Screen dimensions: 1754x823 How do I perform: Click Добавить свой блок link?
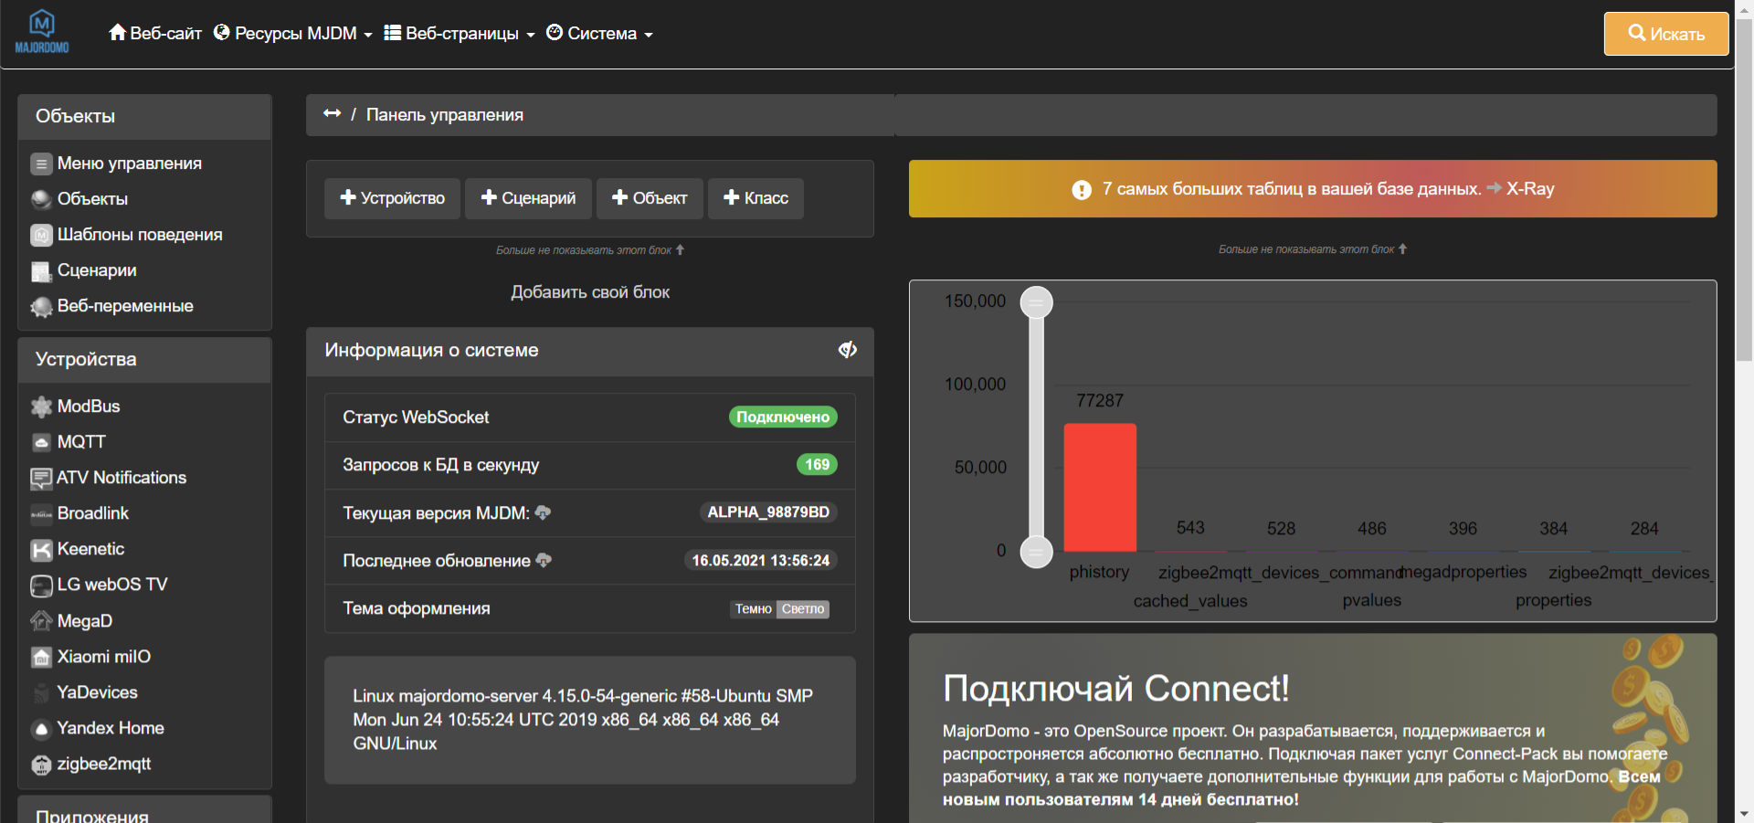click(x=590, y=292)
